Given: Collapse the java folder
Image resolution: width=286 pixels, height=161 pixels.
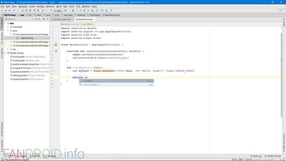Looking at the screenshot, I should [8, 31].
